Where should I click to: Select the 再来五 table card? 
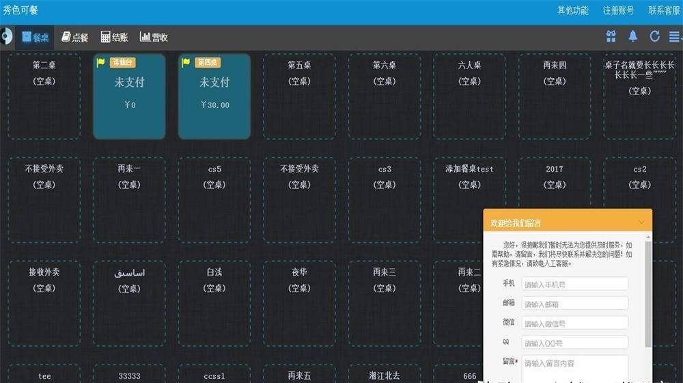point(299,374)
